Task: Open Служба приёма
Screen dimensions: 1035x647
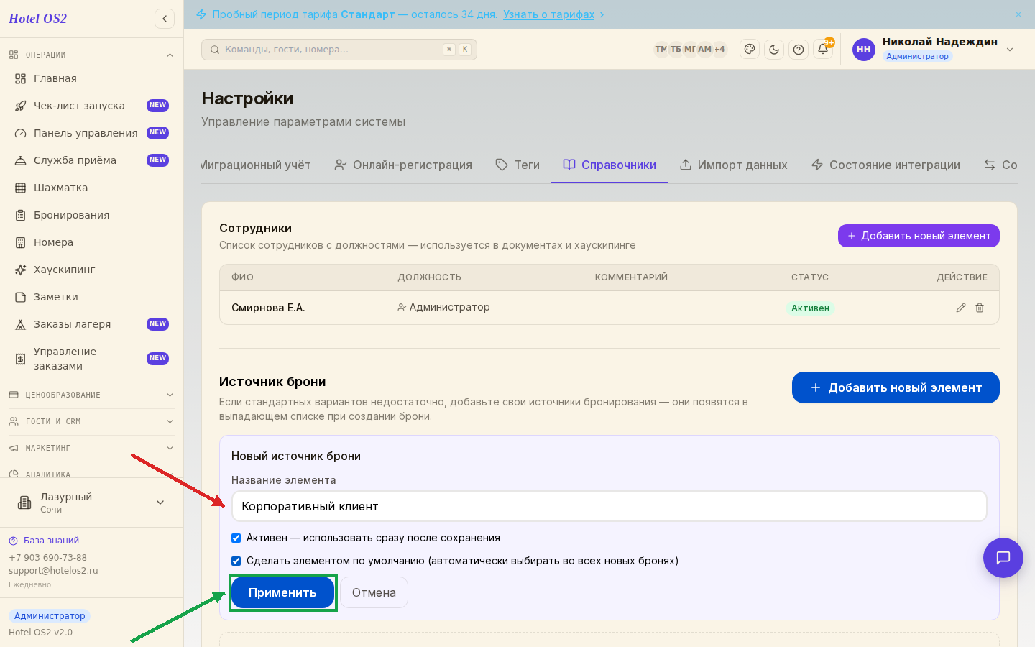Action: 92,160
